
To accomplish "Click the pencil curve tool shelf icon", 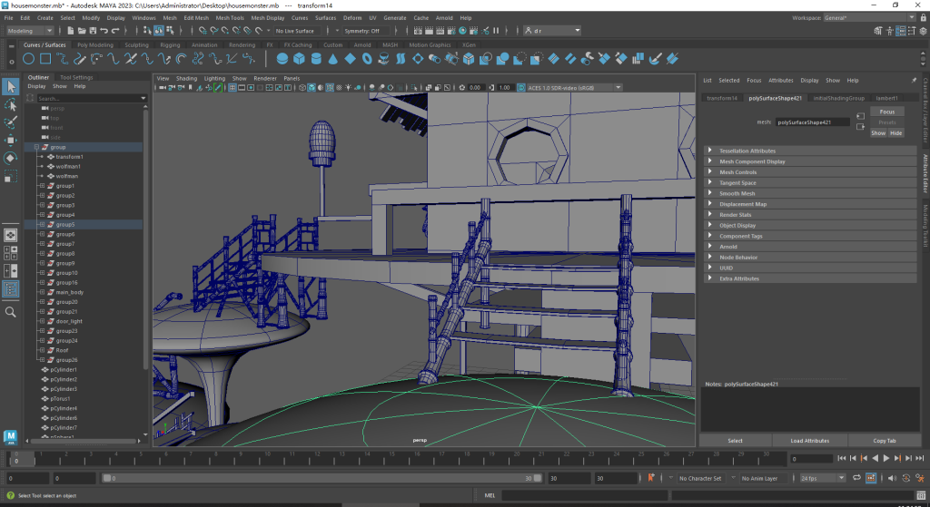I will [80, 59].
